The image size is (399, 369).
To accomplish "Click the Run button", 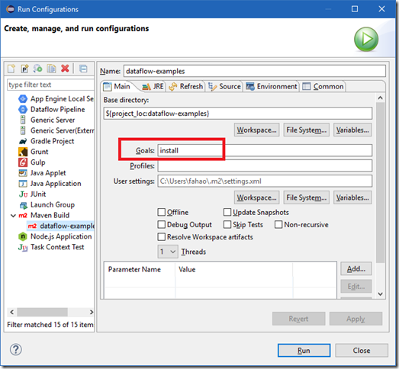I will (x=304, y=351).
